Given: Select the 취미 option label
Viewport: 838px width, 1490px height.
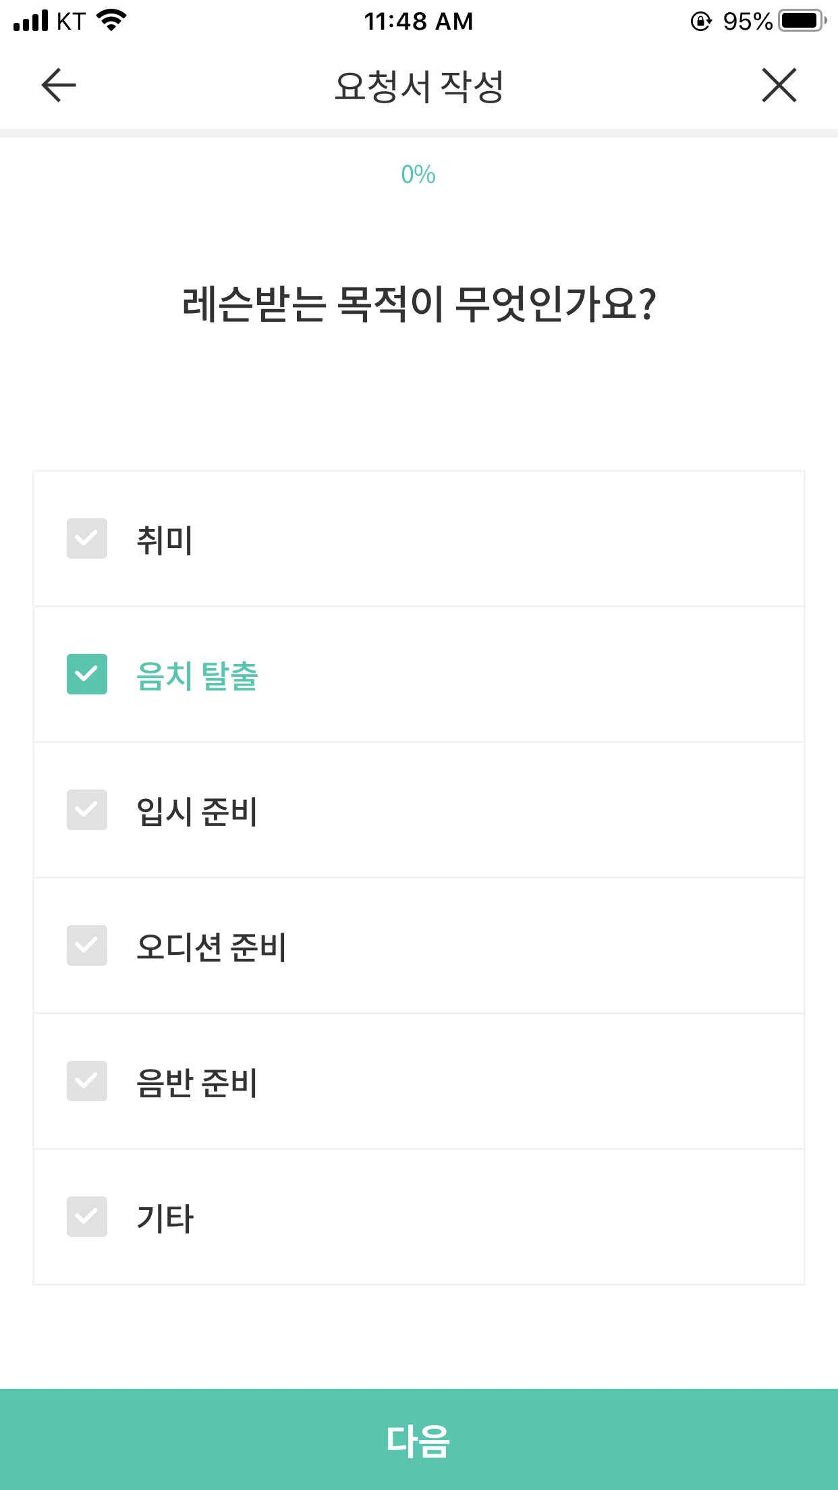Looking at the screenshot, I should pyautogui.click(x=165, y=540).
